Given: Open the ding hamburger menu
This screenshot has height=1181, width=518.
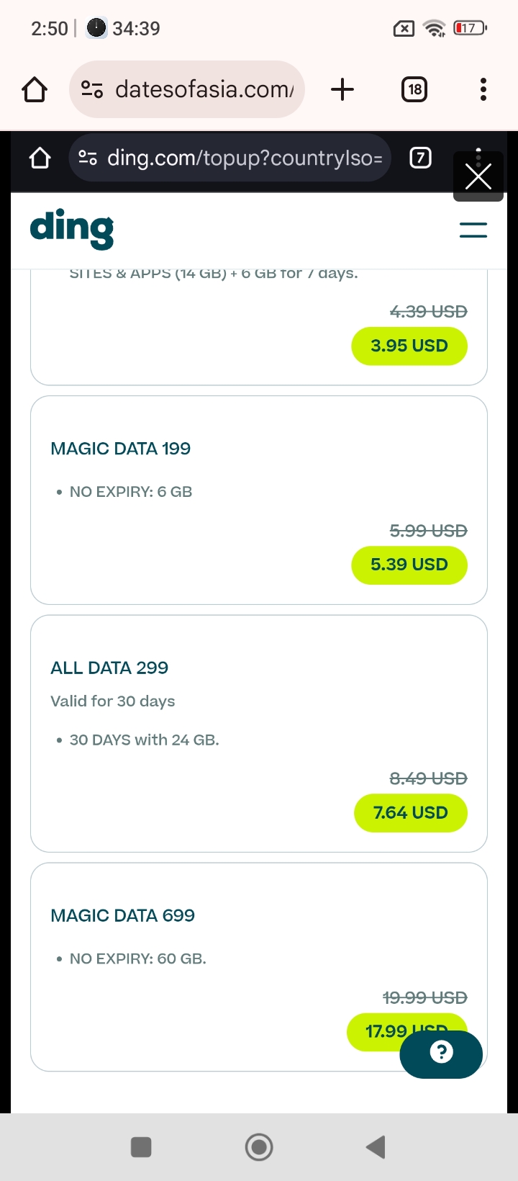Looking at the screenshot, I should pos(473,230).
